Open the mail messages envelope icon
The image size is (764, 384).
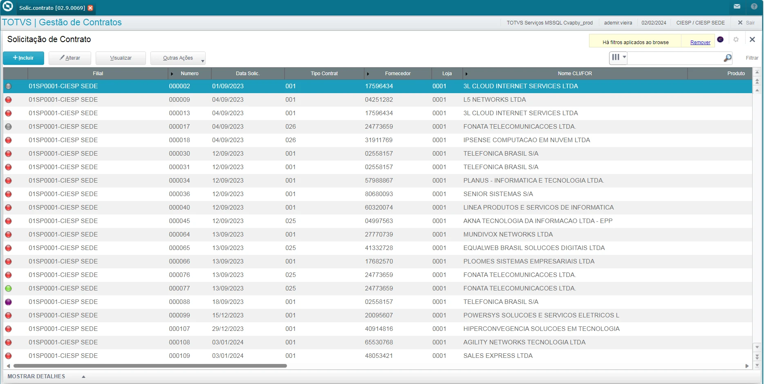[x=737, y=7]
